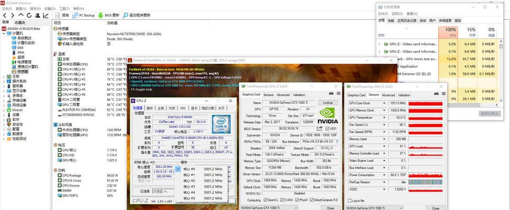Toggle UEFI checkbox in GPU-Z
Screen dimensions: 510x210
328,129
